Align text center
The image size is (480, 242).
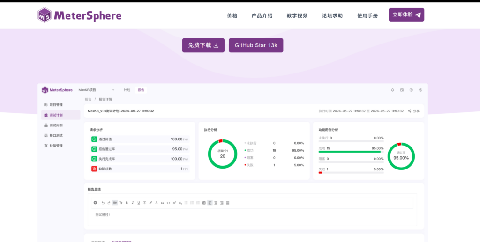point(216,203)
